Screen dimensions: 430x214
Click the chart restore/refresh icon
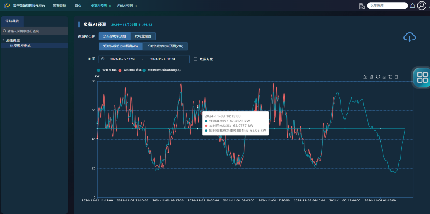(378, 77)
